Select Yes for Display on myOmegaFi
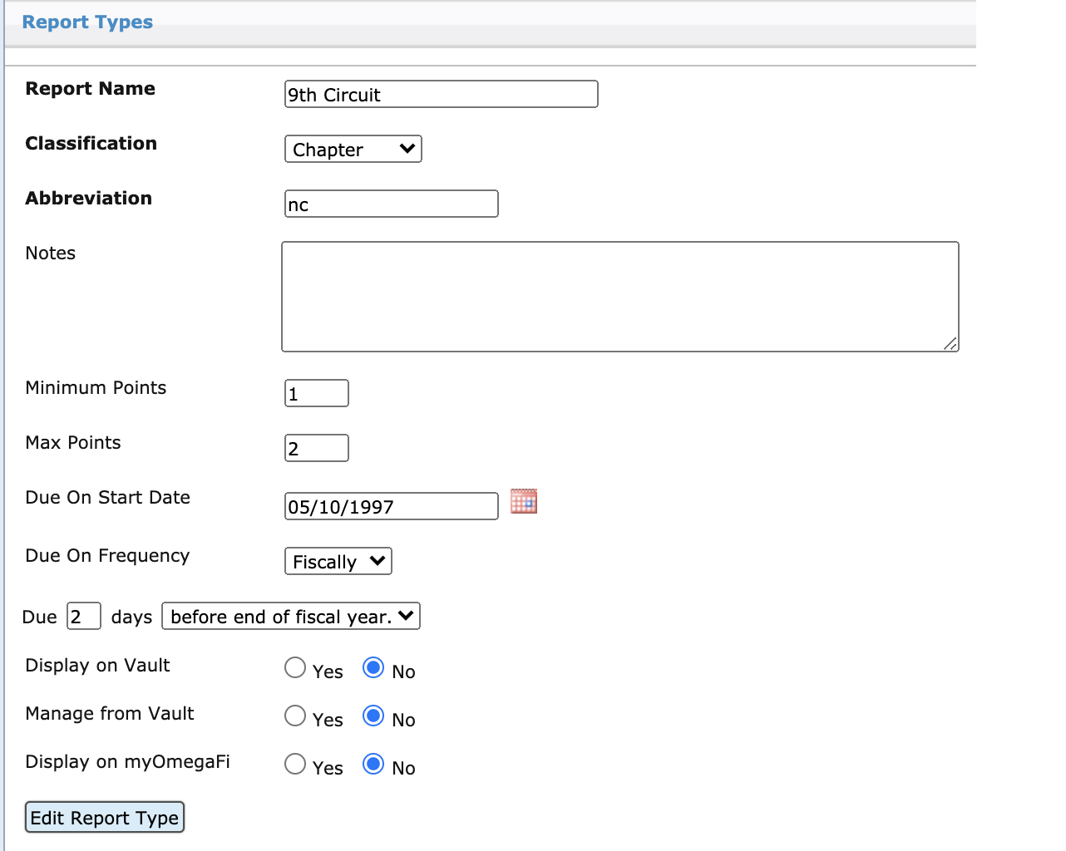The image size is (1066, 851). coord(295,764)
